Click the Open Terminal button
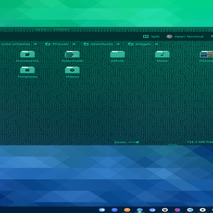The height and width of the screenshot is (213, 213). tap(185, 37)
